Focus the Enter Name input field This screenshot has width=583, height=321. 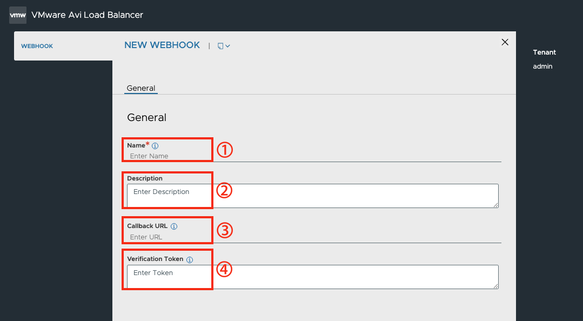tap(314, 156)
